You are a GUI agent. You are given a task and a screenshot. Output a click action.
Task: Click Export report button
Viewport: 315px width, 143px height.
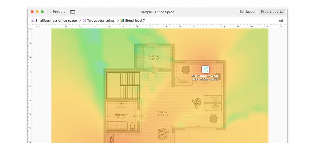coord(272,12)
